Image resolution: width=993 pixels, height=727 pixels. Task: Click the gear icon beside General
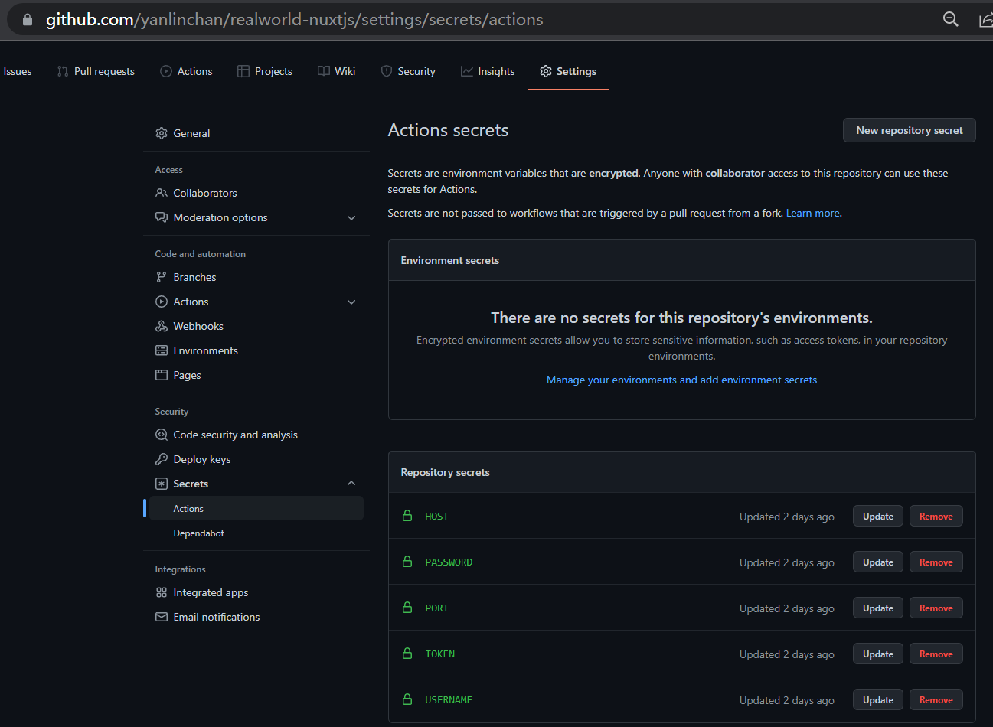tap(162, 133)
